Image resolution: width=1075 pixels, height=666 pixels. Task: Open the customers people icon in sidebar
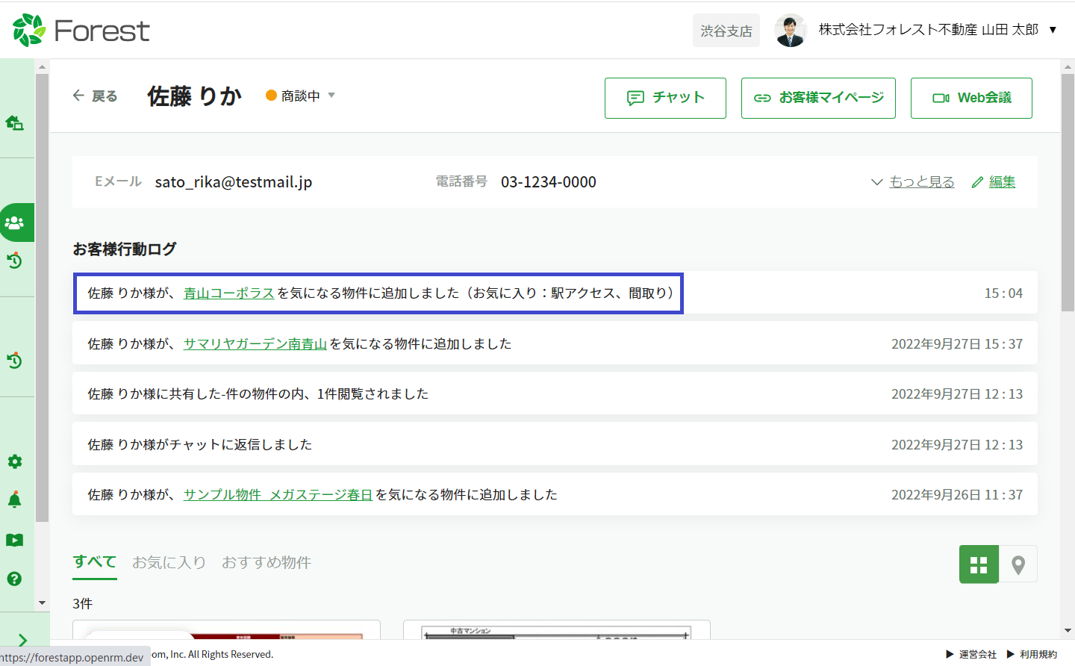click(x=14, y=222)
